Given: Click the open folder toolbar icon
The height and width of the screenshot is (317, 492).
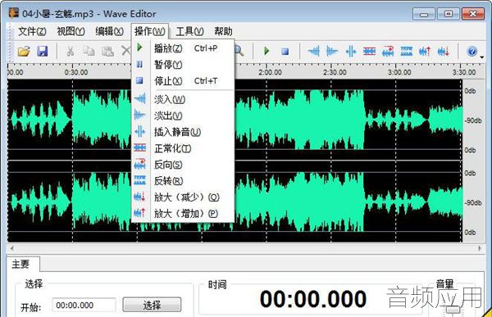Looking at the screenshot, I should pos(24,51).
